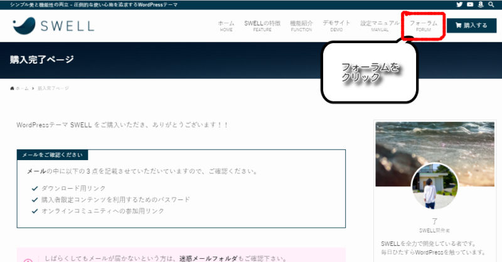Screen dimensions: 502x262
Task: Click the developer profile avatar photo
Action: point(434,186)
